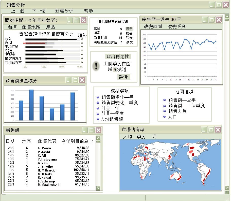Open the 新建分析 menu
Viewport: 231px width, 201px height.
coord(64,11)
